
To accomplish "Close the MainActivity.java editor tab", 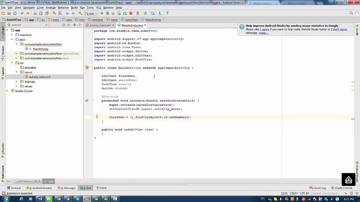I will pyautogui.click(x=145, y=25).
